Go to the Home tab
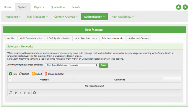 8,7
